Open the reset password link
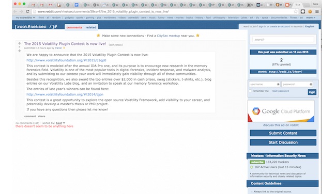Screen dimensions: 336x194 [x=280, y=91]
